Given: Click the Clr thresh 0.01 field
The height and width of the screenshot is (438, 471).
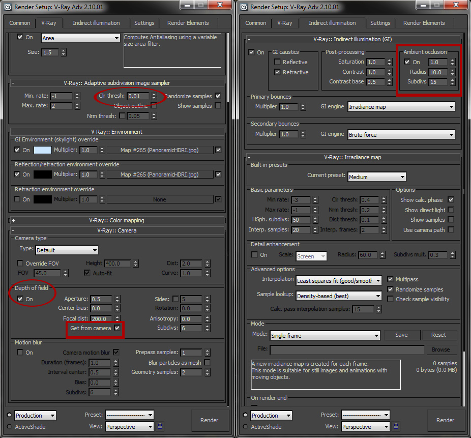Looking at the screenshot, I should click(138, 96).
